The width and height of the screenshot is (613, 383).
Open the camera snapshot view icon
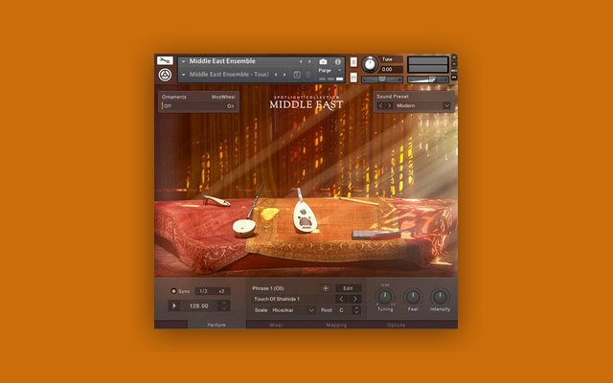click(323, 61)
